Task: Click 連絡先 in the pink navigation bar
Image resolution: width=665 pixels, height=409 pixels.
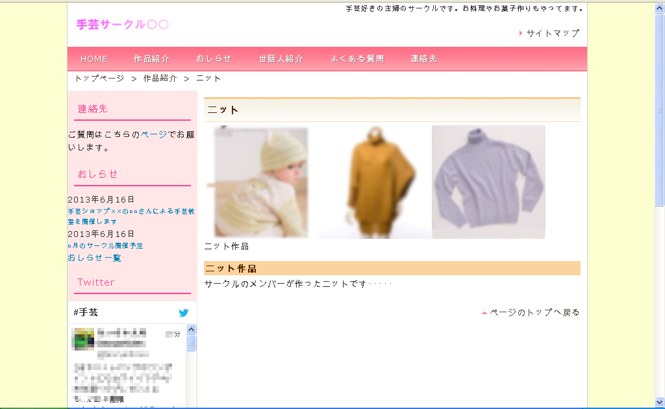Action: pyautogui.click(x=424, y=59)
